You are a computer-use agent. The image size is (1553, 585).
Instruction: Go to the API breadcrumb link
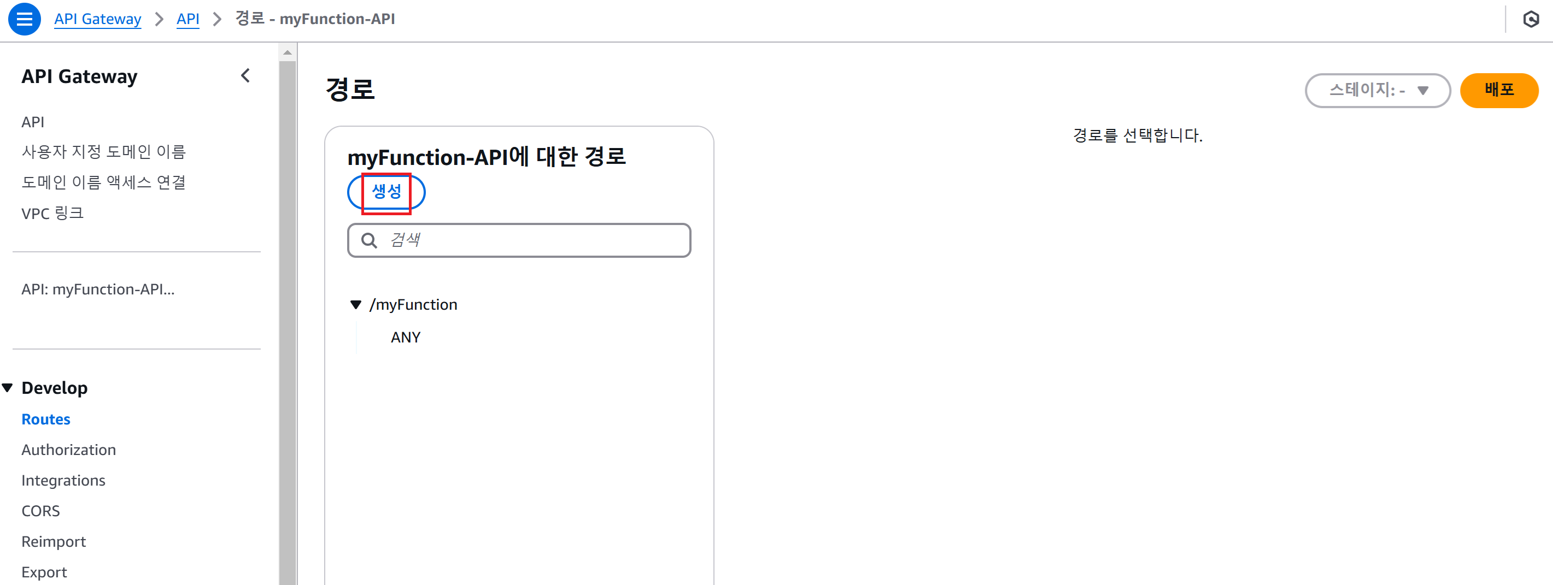187,19
